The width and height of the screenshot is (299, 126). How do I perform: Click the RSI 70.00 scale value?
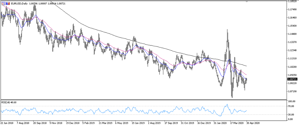point(291,106)
